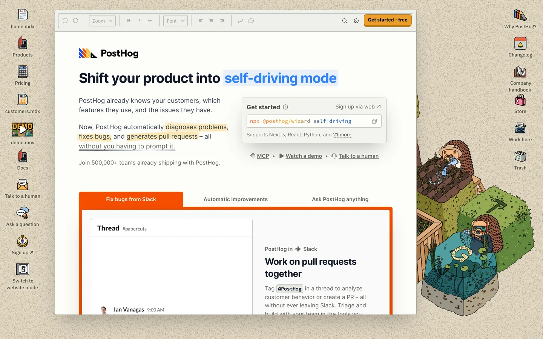Play the demo.mov thumbnail
The width and height of the screenshot is (543, 339).
23,130
